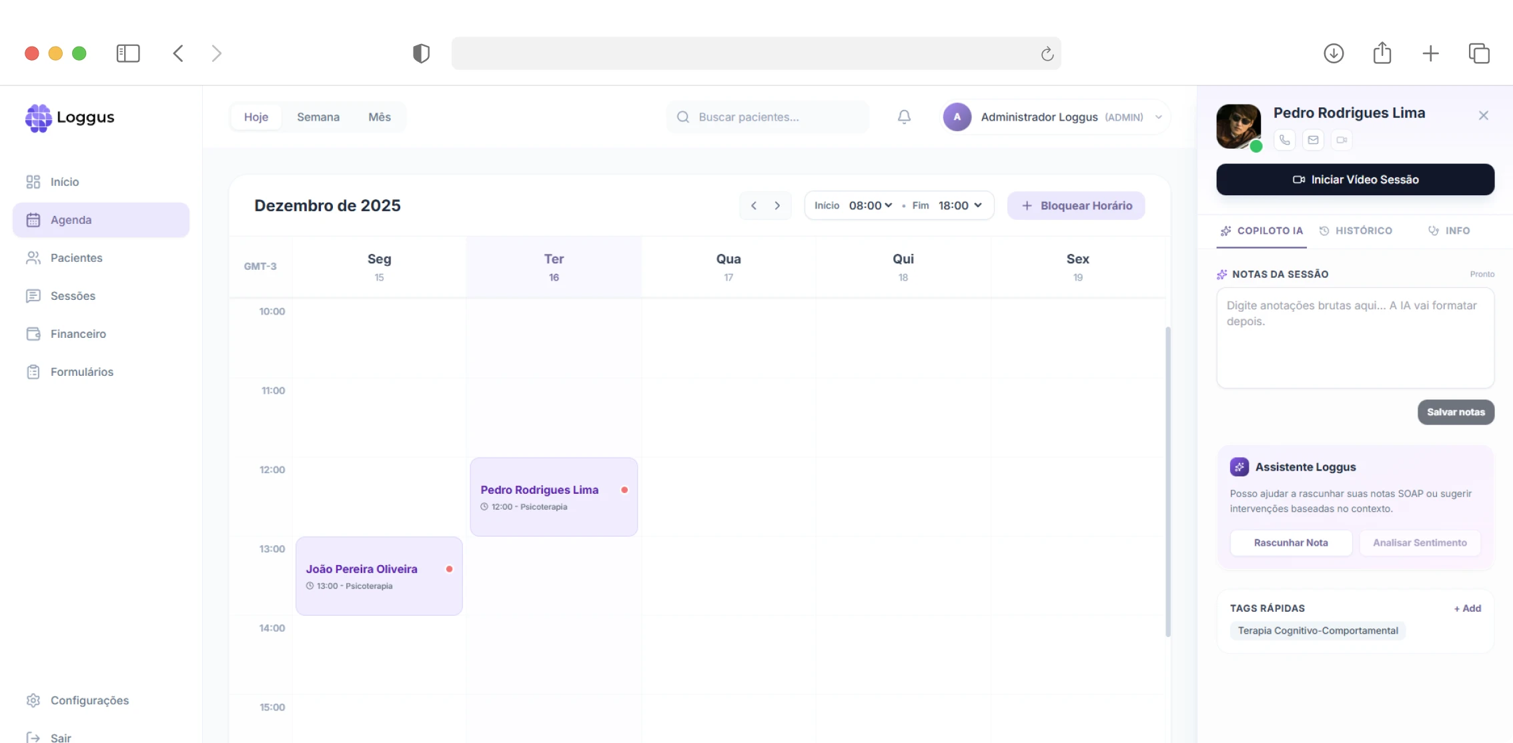Switch to Info tab
This screenshot has height=743, width=1513.
click(x=1449, y=231)
